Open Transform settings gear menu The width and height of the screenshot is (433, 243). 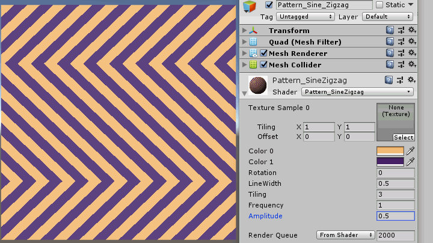pyautogui.click(x=412, y=30)
